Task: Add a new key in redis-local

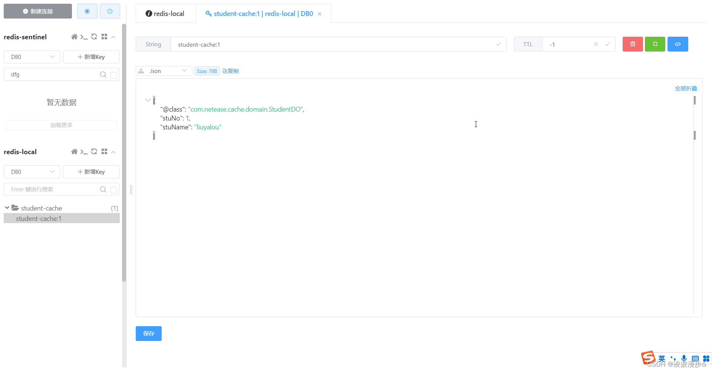Action: pos(91,172)
